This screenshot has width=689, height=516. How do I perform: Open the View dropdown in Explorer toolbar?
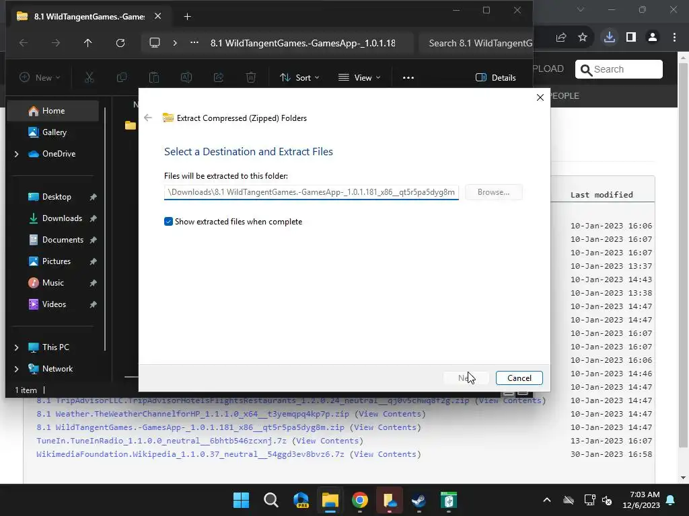pos(359,78)
